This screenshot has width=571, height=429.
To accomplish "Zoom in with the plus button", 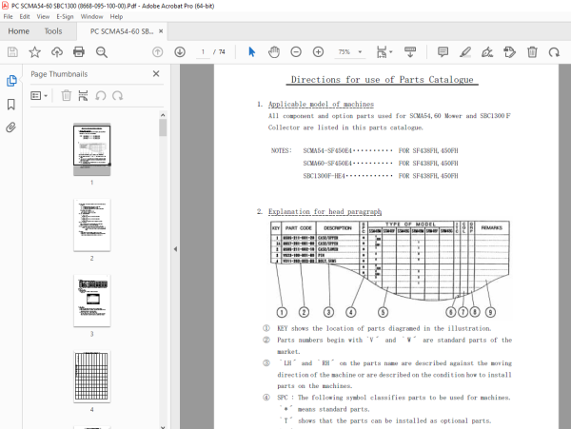I will point(318,52).
